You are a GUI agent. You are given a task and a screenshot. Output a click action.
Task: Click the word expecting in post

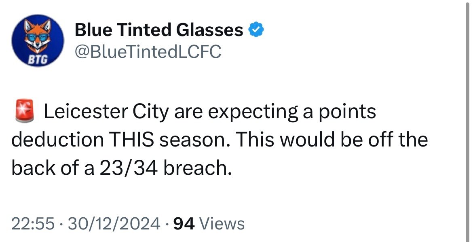click(253, 112)
